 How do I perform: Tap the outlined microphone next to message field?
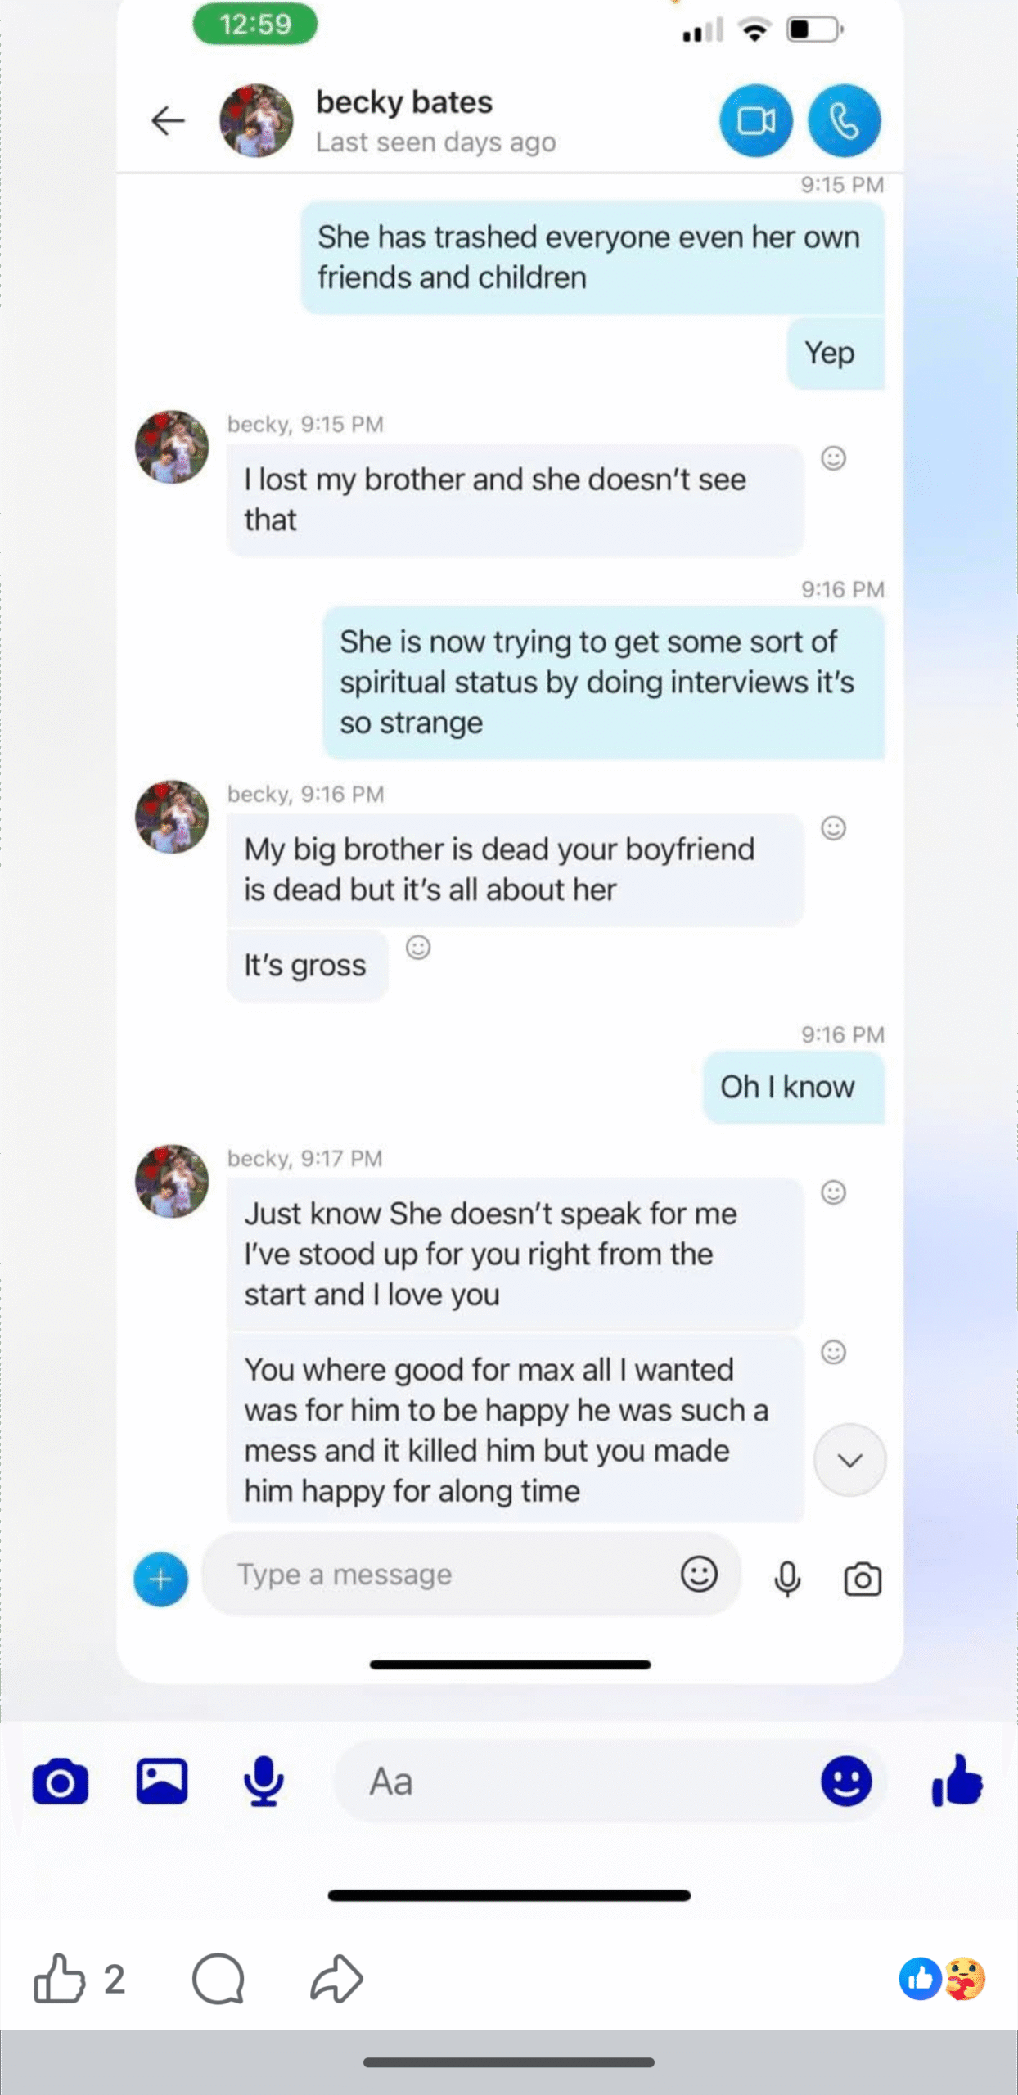[787, 1579]
